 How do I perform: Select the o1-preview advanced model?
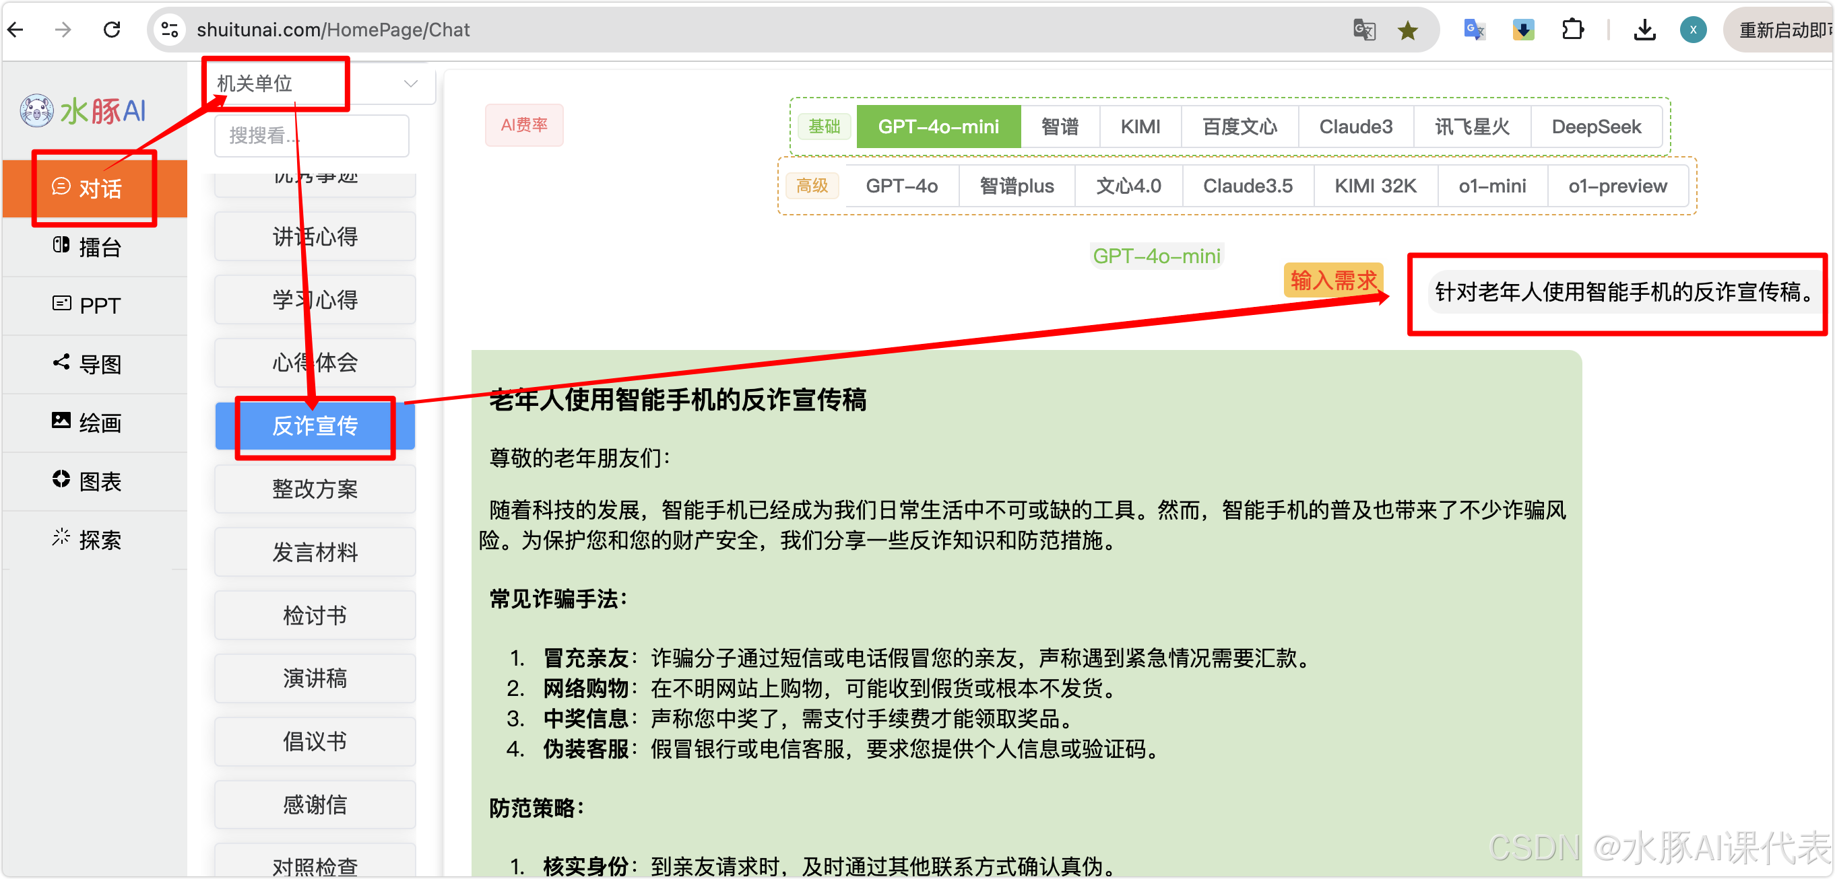coord(1617,186)
